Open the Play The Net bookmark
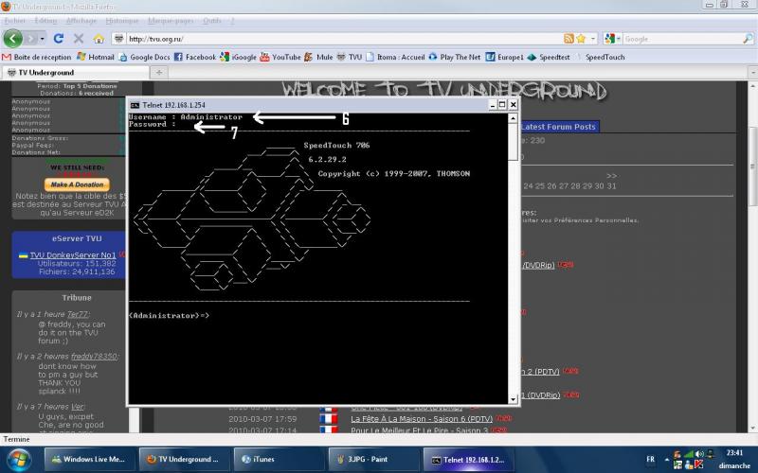This screenshot has width=758, height=473. (x=455, y=57)
